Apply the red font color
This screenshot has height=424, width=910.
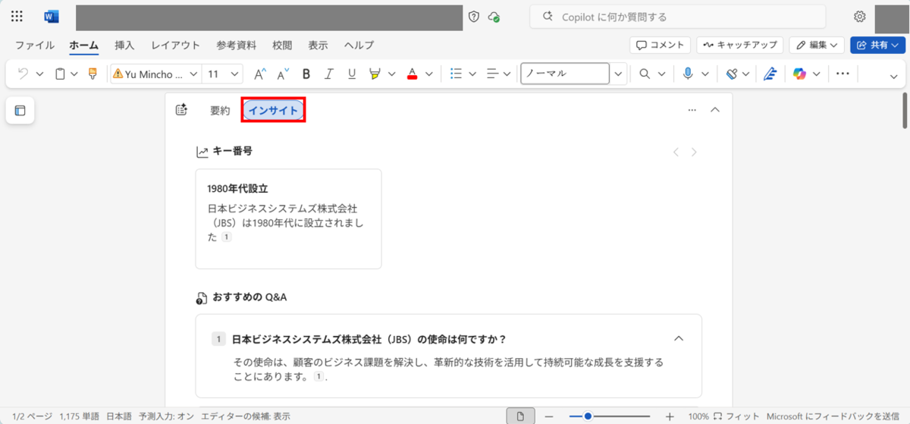412,74
